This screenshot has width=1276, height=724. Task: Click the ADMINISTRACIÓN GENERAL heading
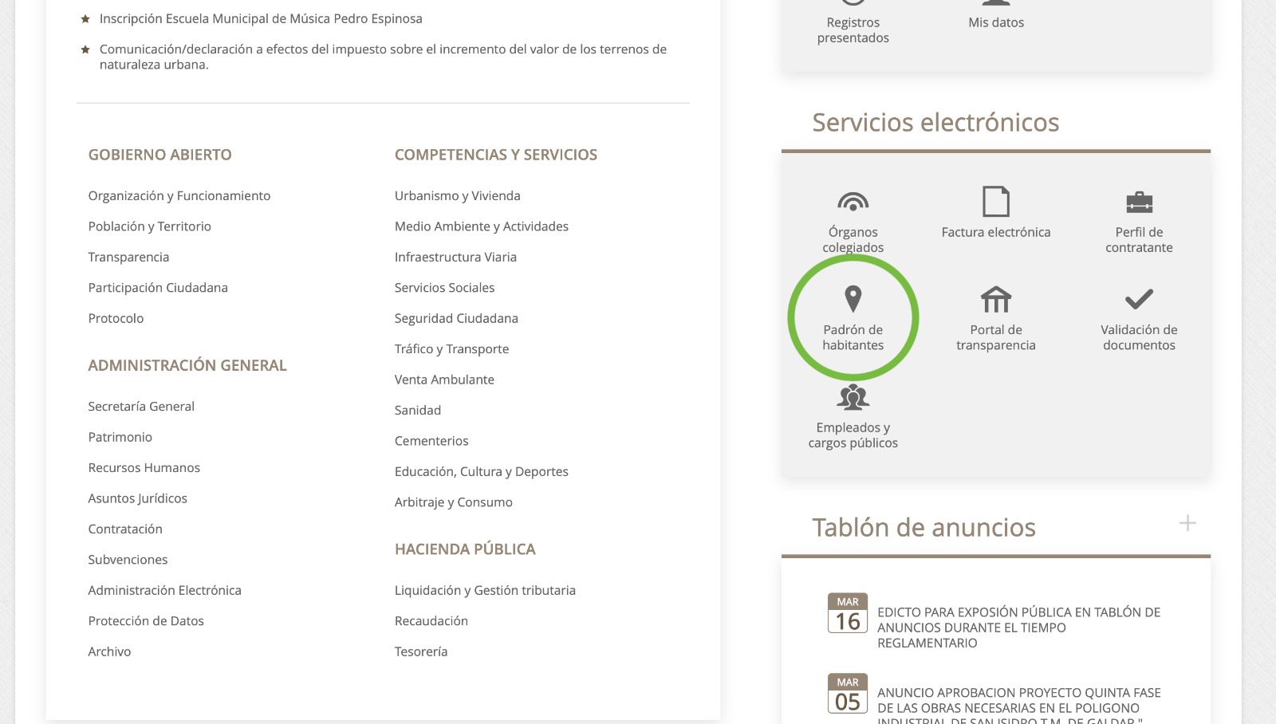coord(187,366)
